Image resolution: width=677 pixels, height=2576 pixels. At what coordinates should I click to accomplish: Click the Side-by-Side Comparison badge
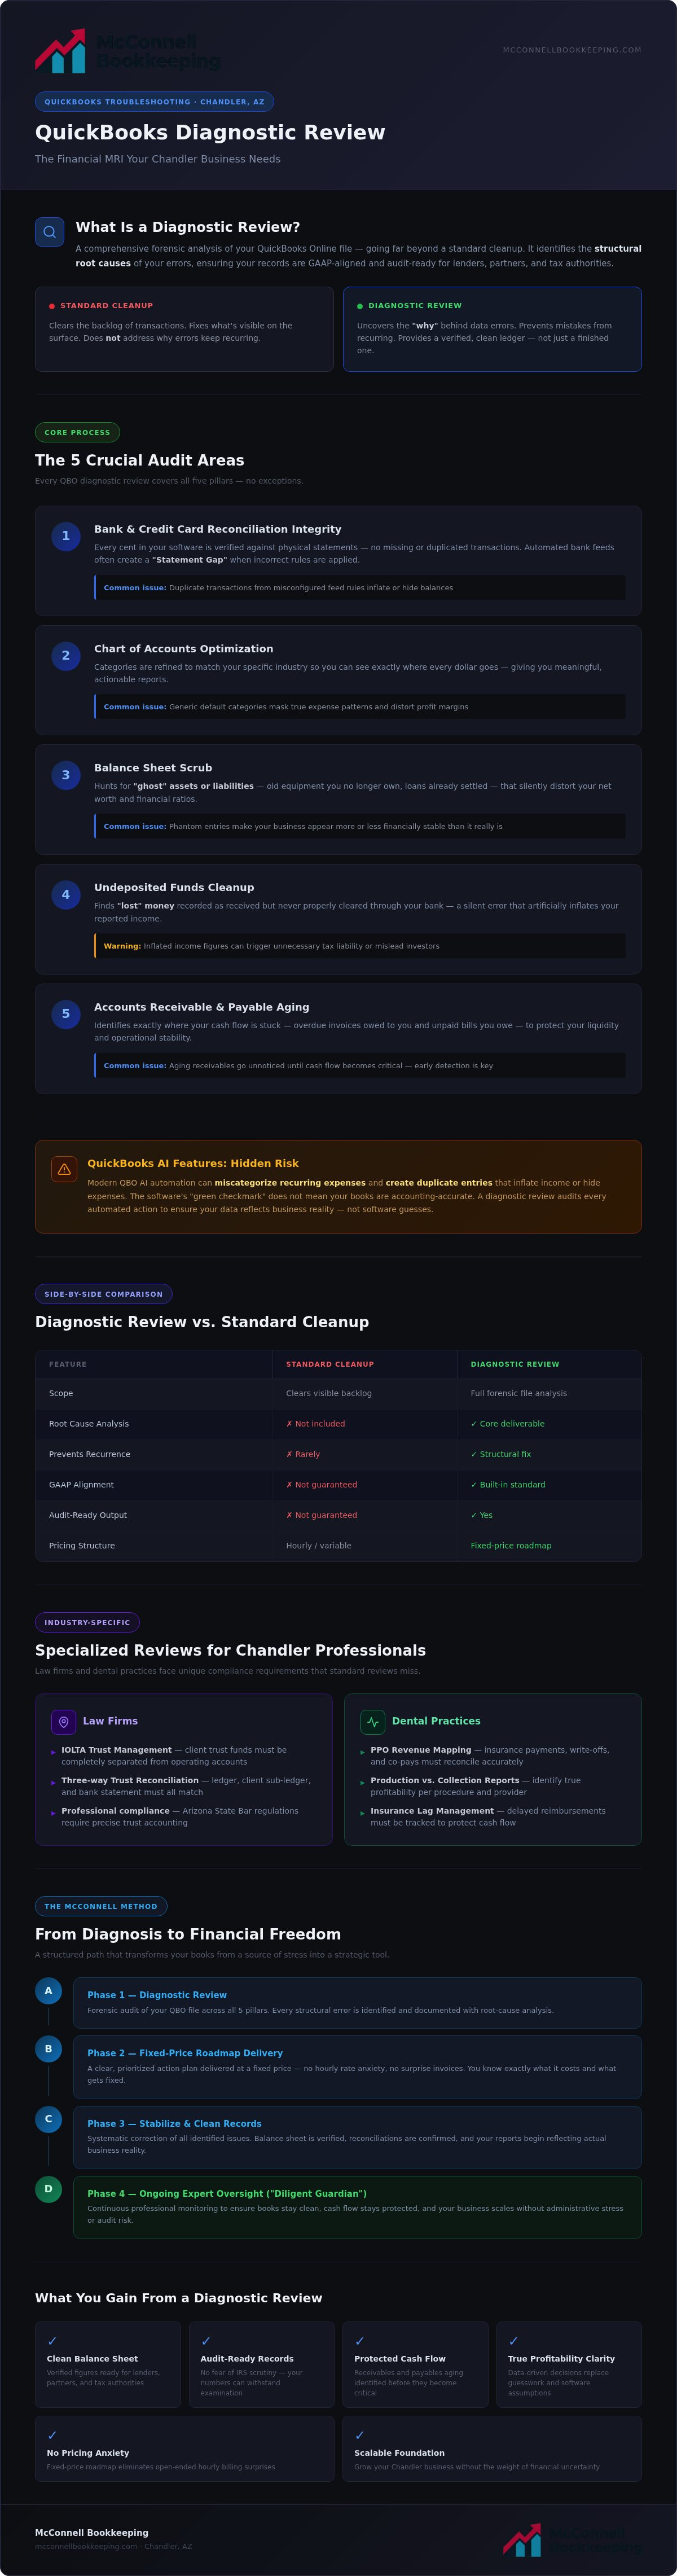(x=104, y=1294)
